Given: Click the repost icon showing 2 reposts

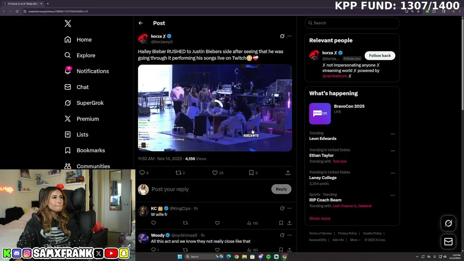Looking at the screenshot, I should (178, 173).
